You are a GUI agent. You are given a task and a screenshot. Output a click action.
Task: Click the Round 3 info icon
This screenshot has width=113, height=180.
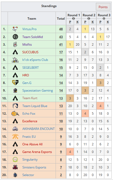104,18
